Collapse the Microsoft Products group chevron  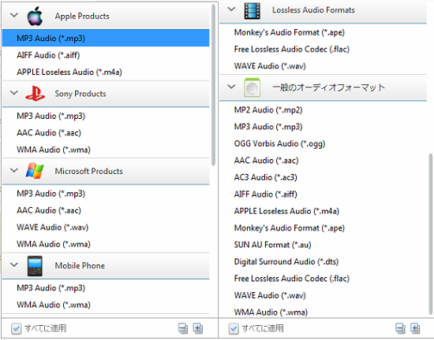tap(14, 170)
